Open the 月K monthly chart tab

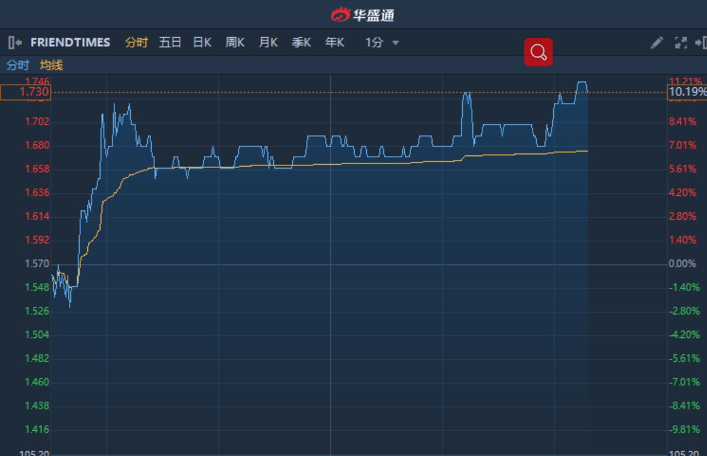point(268,42)
